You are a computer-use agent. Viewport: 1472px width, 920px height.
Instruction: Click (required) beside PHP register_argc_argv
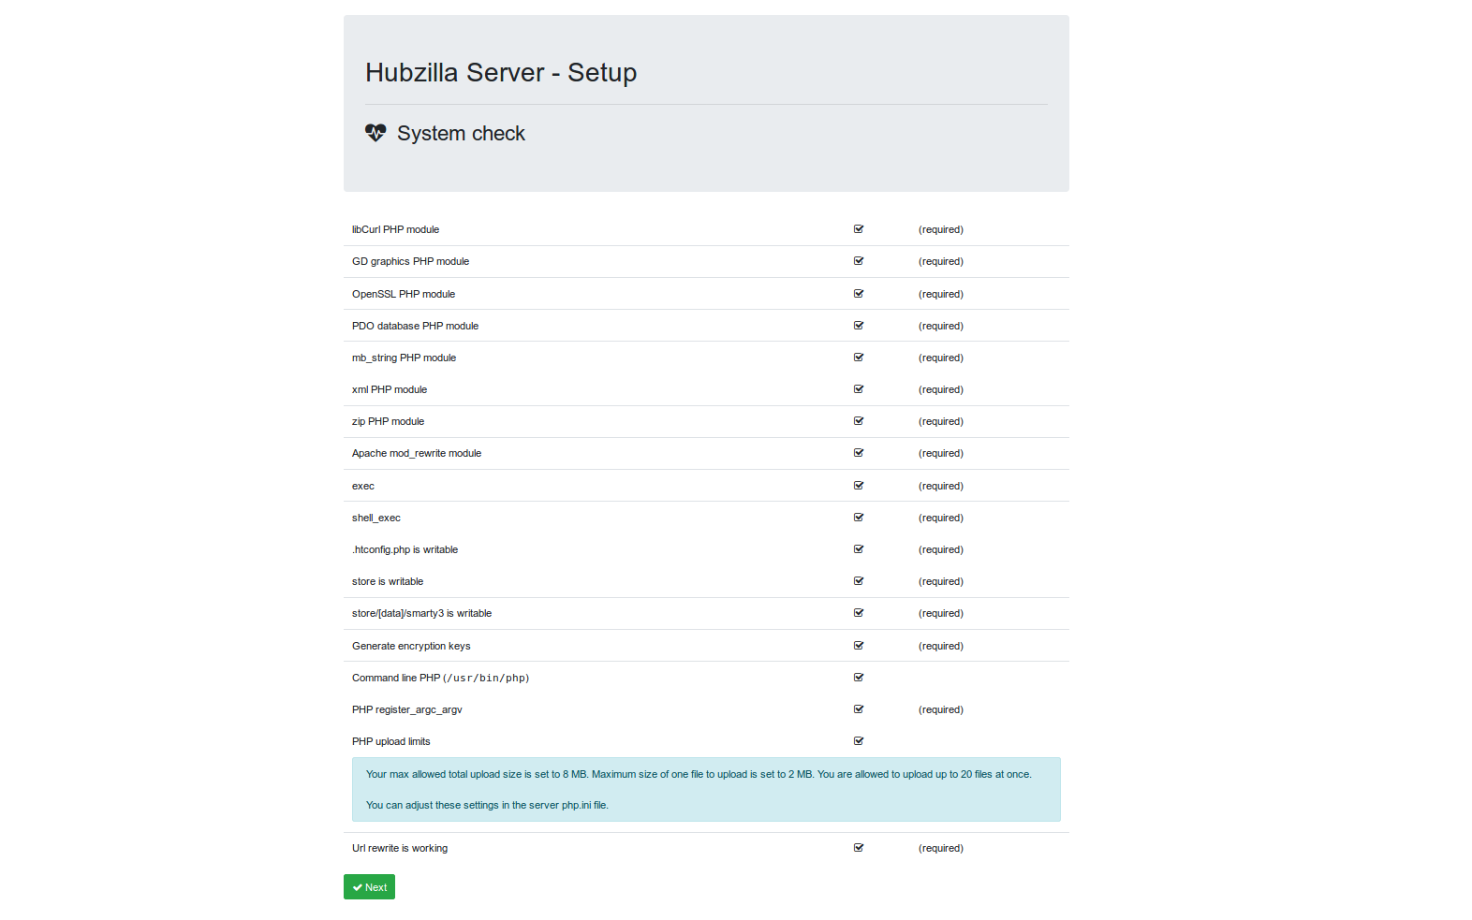[x=941, y=709]
